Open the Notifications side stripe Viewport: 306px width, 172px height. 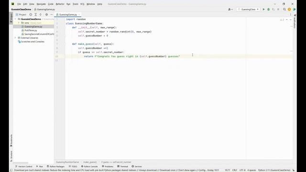pos(295,21)
